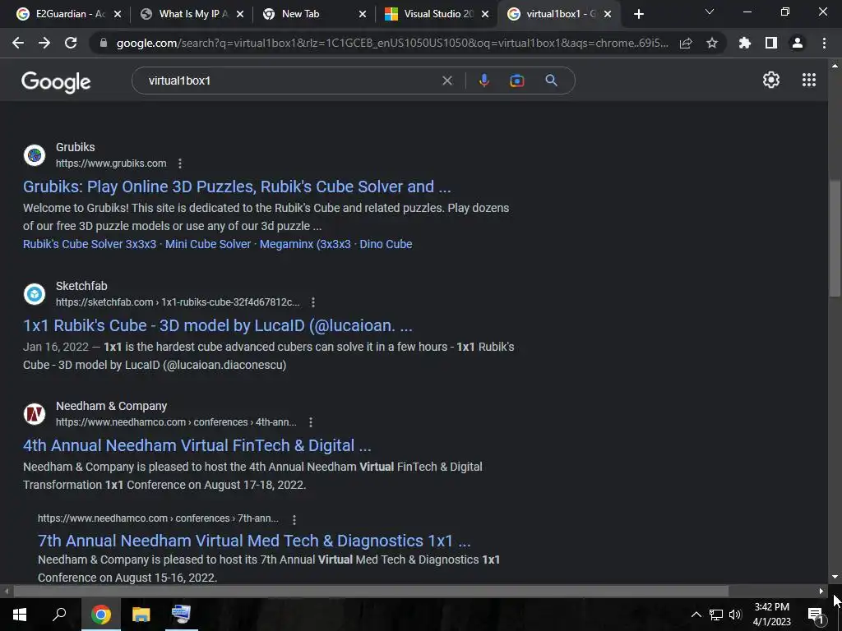This screenshot has height=631, width=842.
Task: Click Chrome icon on taskbar
Action: point(100,615)
